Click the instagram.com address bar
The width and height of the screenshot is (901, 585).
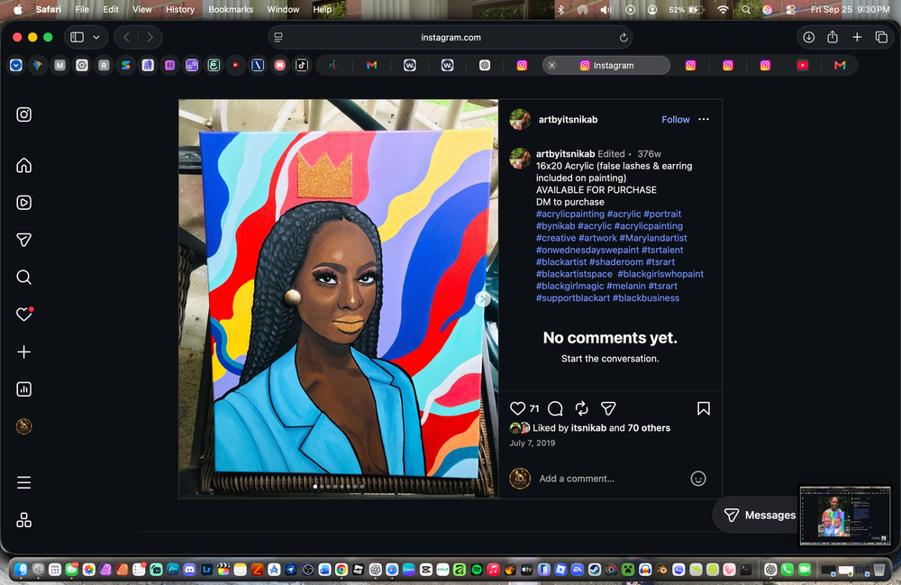coord(450,37)
